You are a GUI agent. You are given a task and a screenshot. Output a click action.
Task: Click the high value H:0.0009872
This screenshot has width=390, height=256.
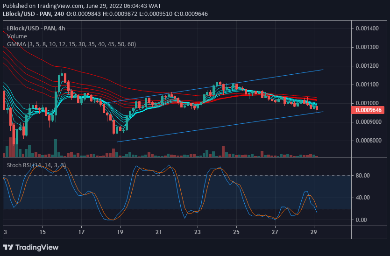point(120,14)
